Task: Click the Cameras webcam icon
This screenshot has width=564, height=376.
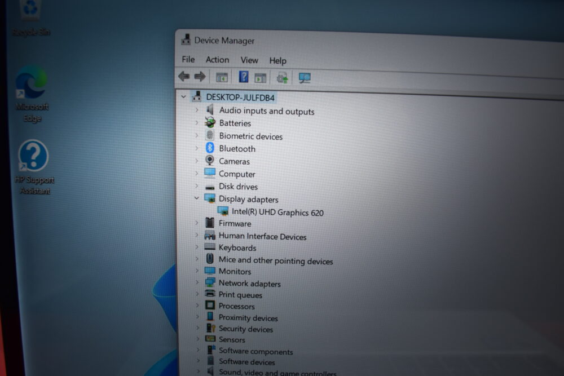Action: [210, 160]
